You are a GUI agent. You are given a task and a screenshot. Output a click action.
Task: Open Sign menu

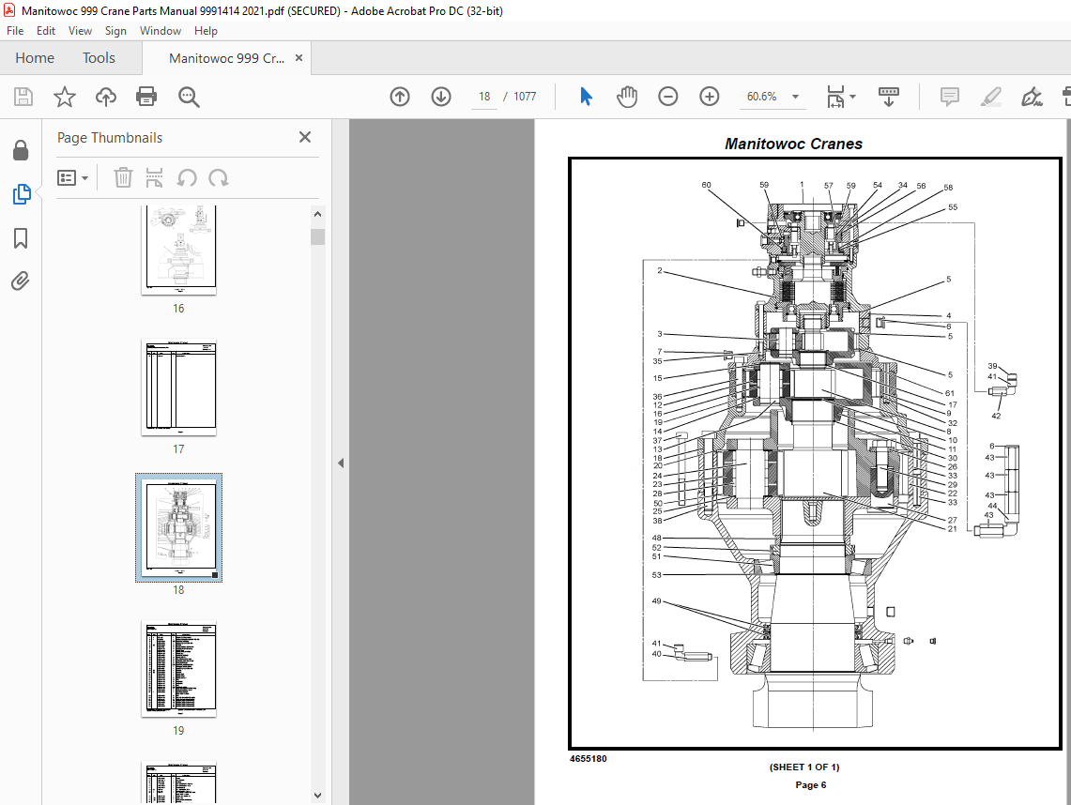coord(115,31)
